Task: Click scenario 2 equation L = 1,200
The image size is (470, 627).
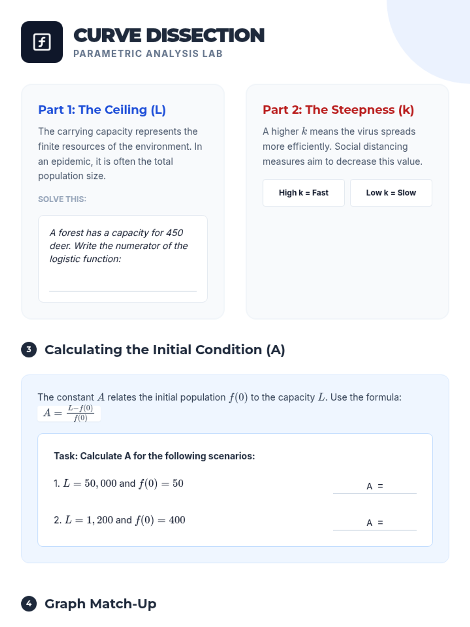Action: click(x=119, y=520)
